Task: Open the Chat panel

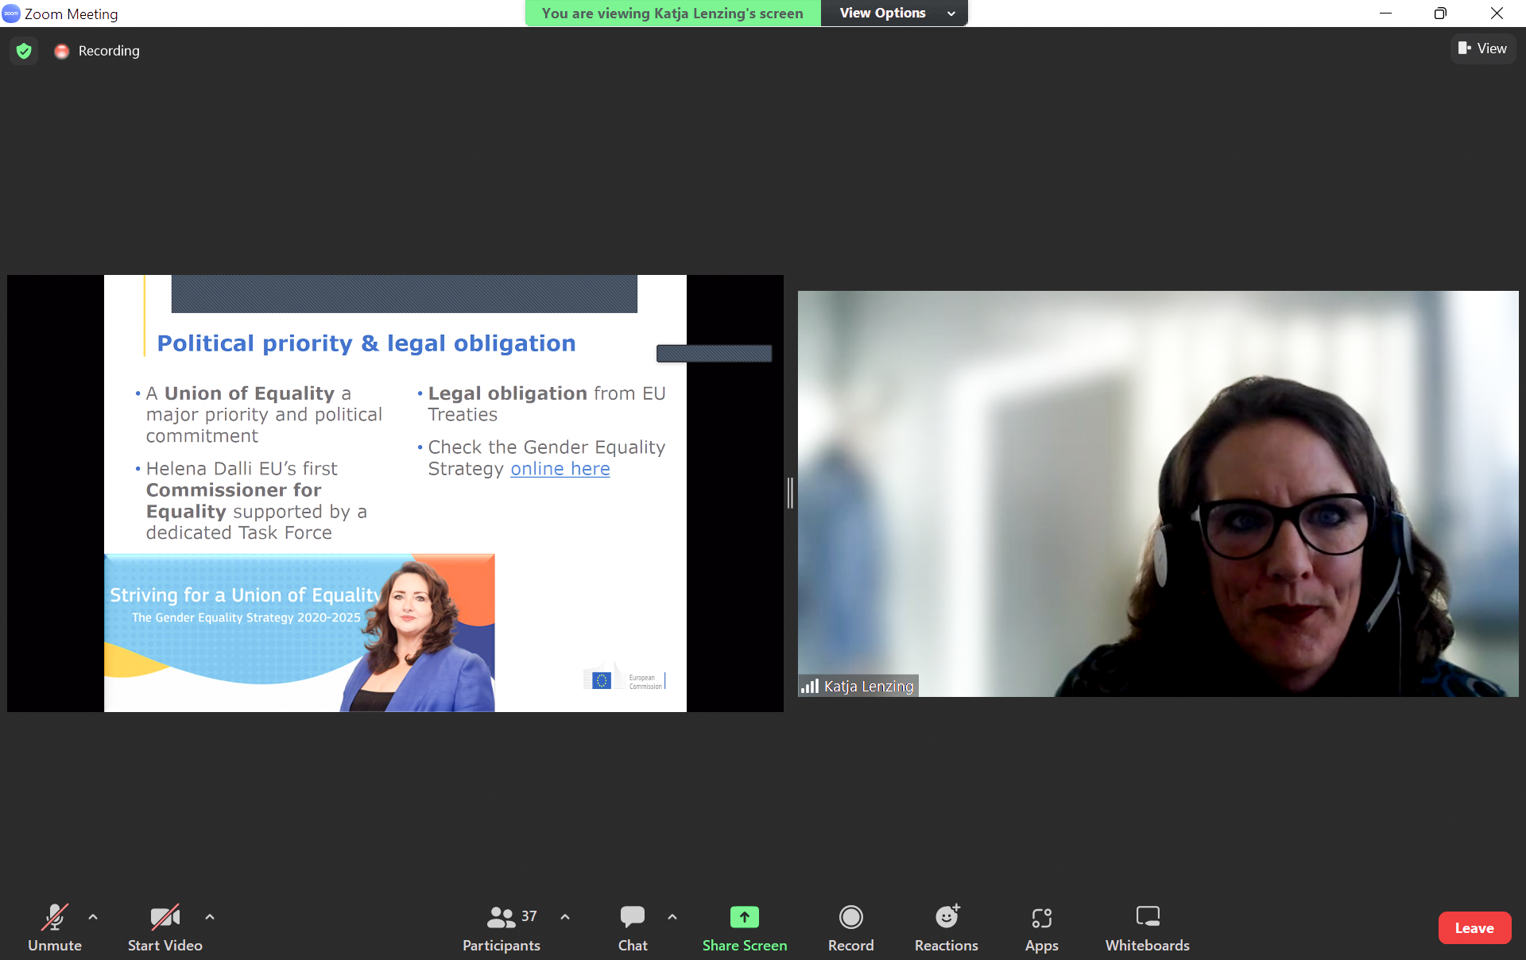Action: tap(633, 927)
